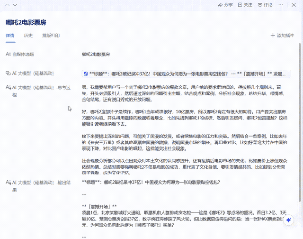Click the 输出结果 field label

tap(41, 186)
